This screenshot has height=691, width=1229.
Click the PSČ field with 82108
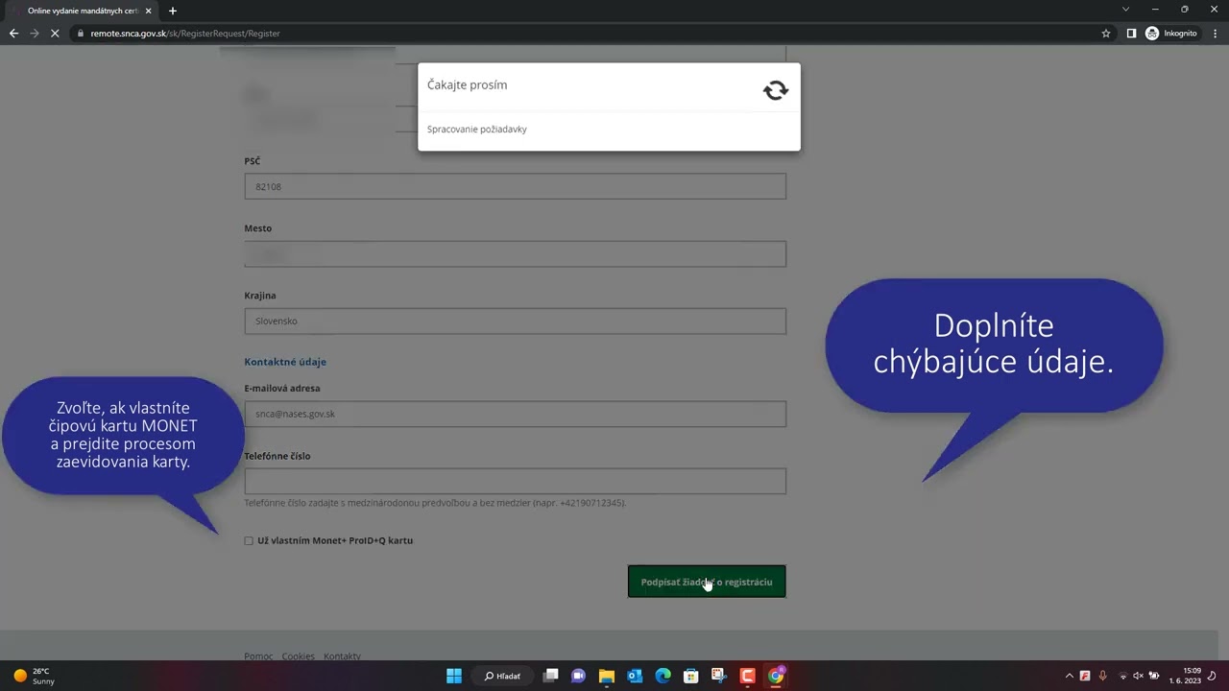pos(515,186)
